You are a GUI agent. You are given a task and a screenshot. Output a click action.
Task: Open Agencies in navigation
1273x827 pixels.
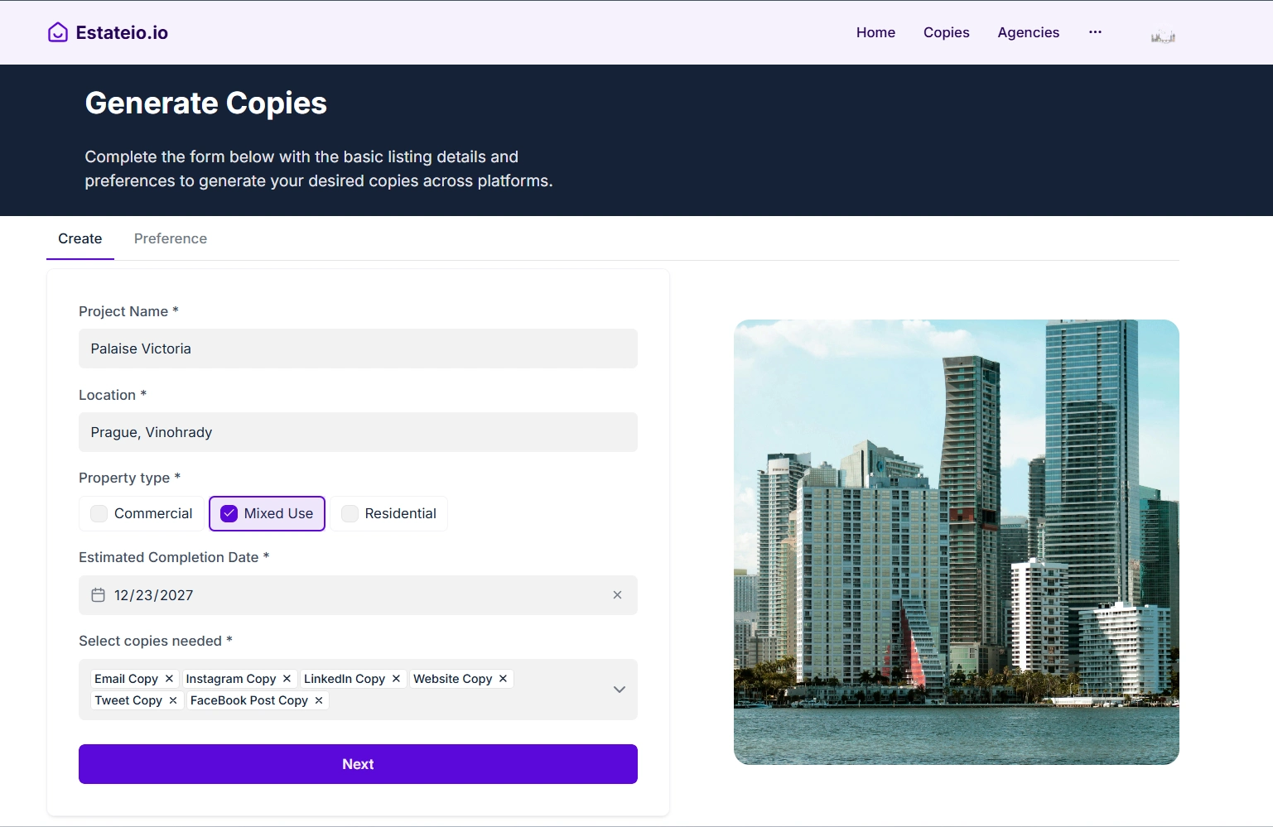1028,32
